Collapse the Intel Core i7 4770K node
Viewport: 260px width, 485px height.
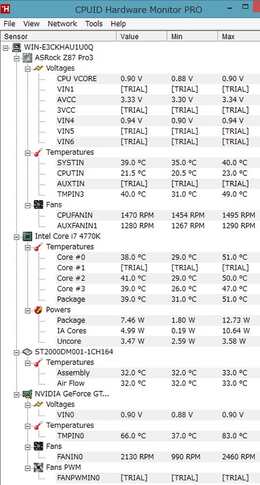pos(17,237)
